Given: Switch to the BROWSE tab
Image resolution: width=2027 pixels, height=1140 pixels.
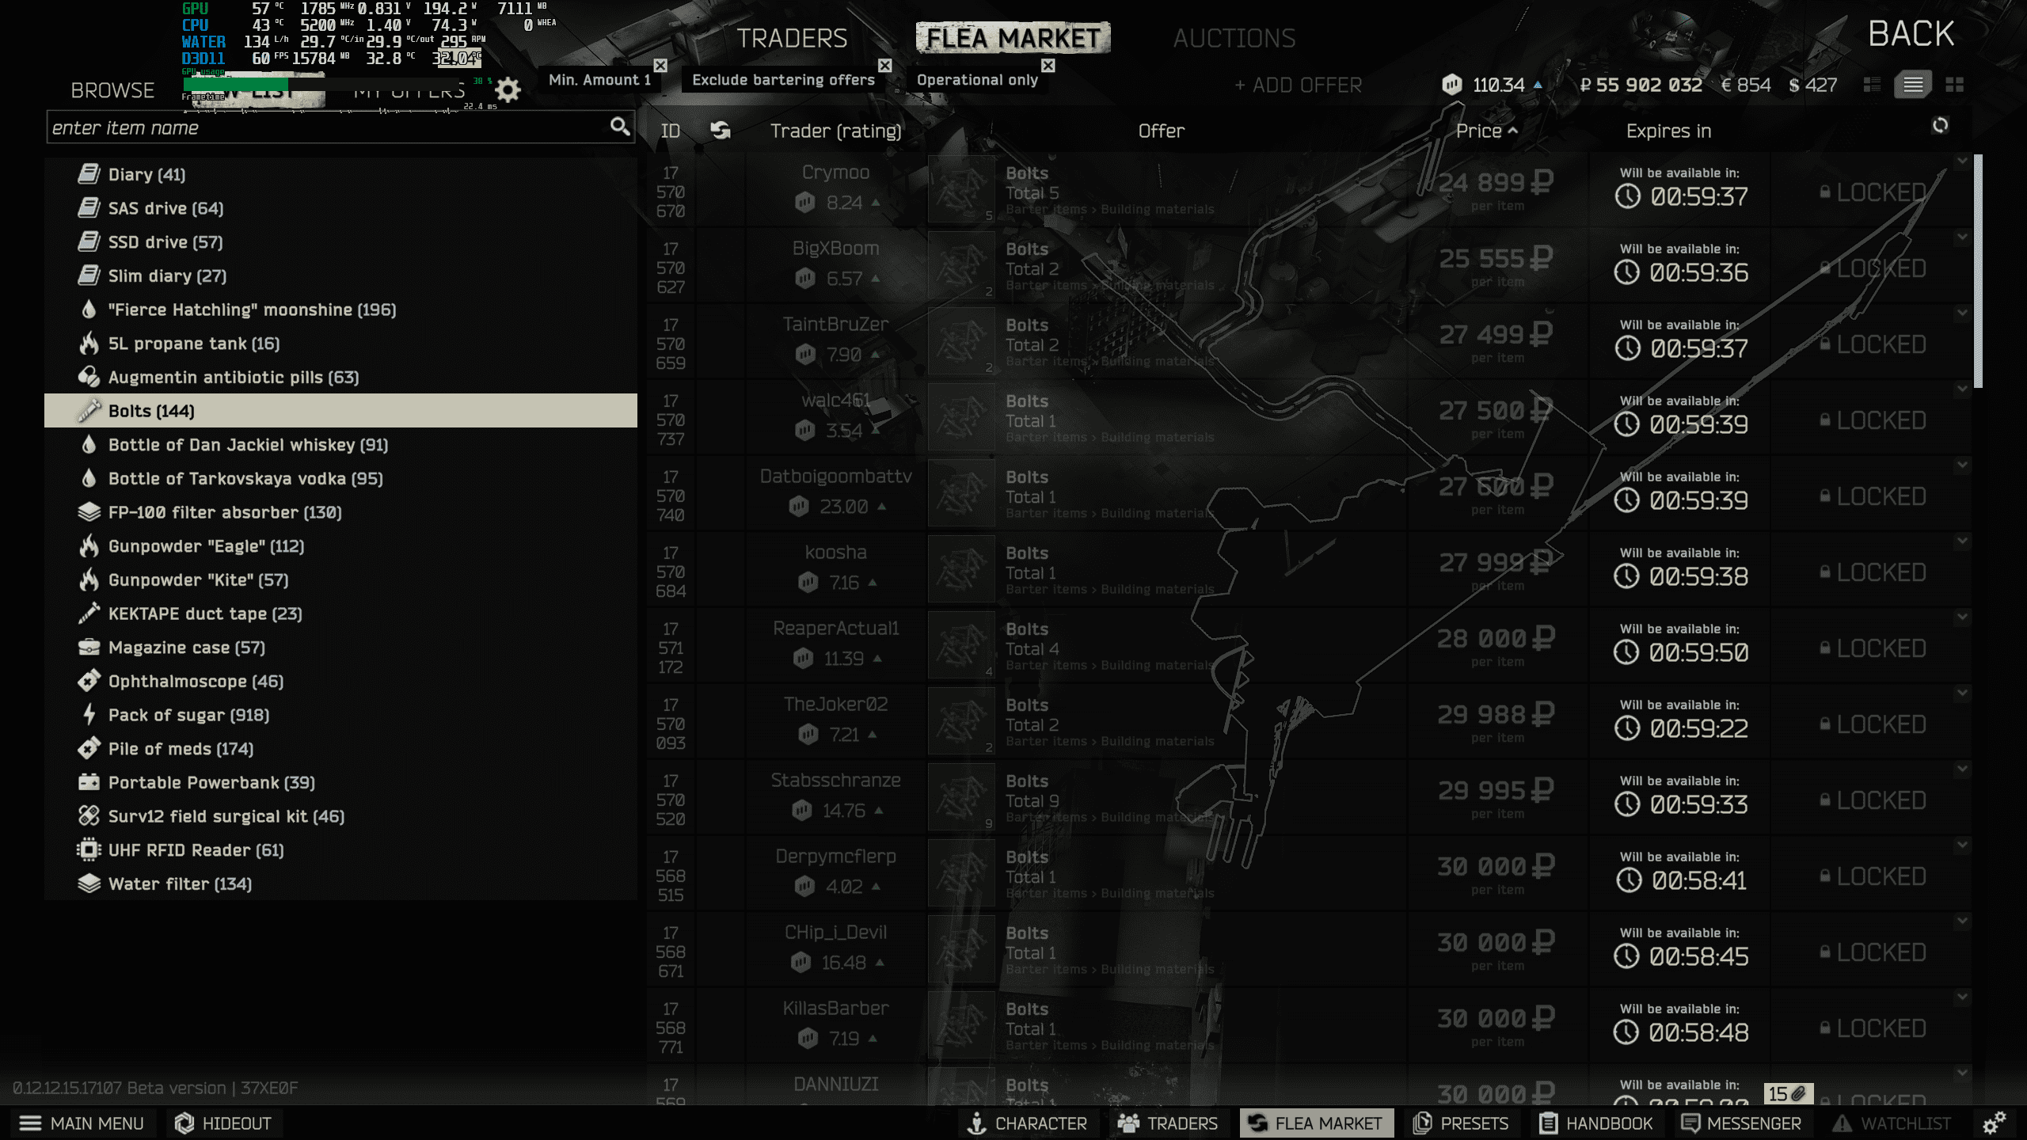Looking at the screenshot, I should point(112,90).
